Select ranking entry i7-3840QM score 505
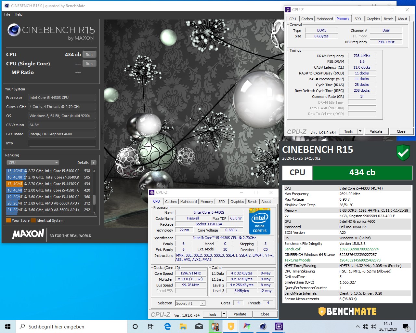 pyautogui.click(x=49, y=177)
